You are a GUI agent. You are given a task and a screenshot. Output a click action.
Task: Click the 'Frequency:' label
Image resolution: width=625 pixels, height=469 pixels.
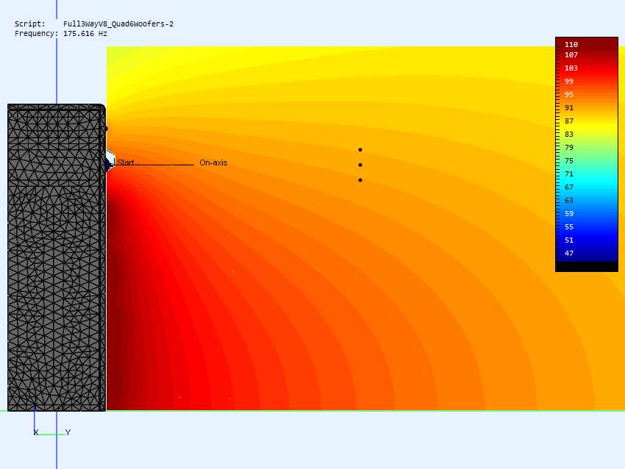[x=36, y=34]
